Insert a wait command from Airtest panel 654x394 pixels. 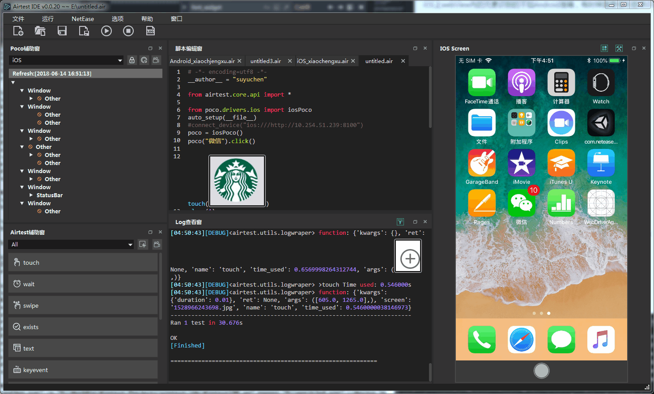pos(83,284)
